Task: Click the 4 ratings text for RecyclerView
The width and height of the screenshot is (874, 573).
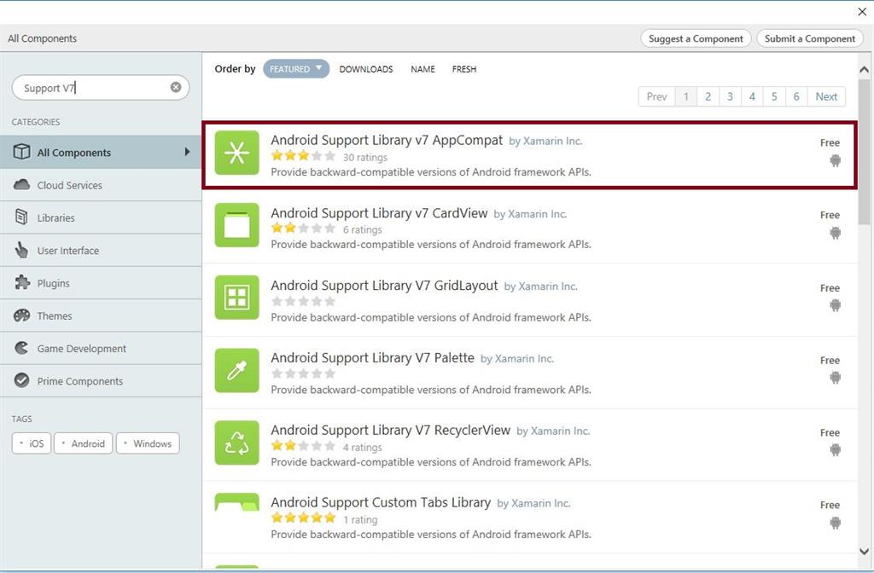Action: click(362, 447)
